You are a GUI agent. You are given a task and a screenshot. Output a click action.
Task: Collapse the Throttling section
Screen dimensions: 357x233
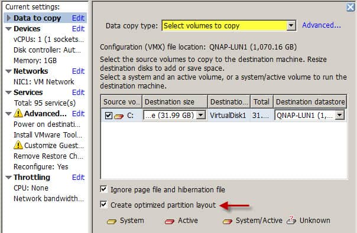(9, 178)
